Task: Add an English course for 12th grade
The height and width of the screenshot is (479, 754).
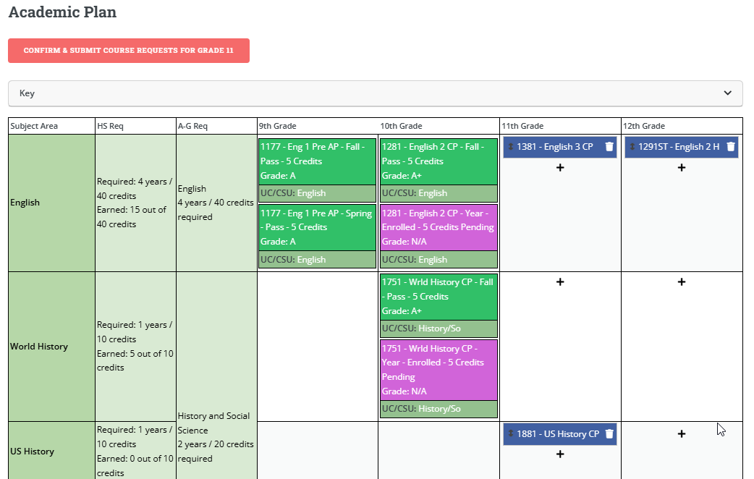Action: (682, 168)
